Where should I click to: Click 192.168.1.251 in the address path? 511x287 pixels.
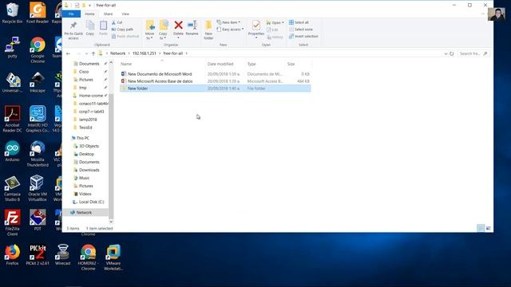pyautogui.click(x=144, y=53)
